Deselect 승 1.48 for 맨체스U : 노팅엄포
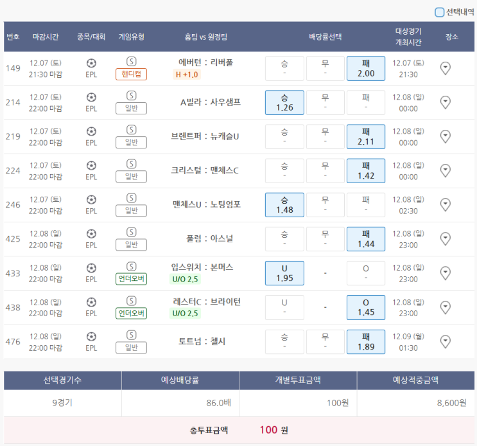 point(284,205)
